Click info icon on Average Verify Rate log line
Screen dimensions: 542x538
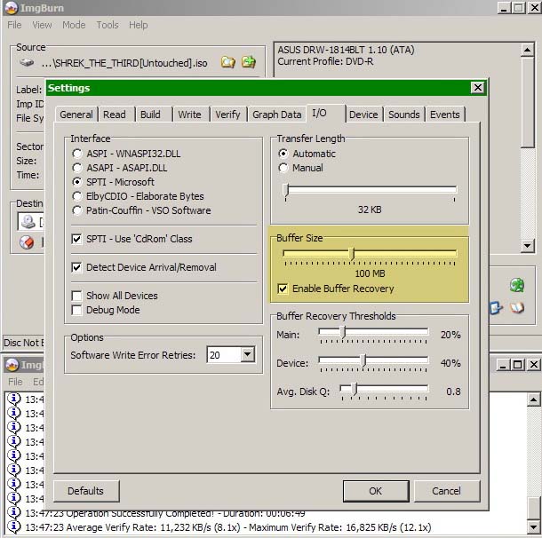[14, 527]
